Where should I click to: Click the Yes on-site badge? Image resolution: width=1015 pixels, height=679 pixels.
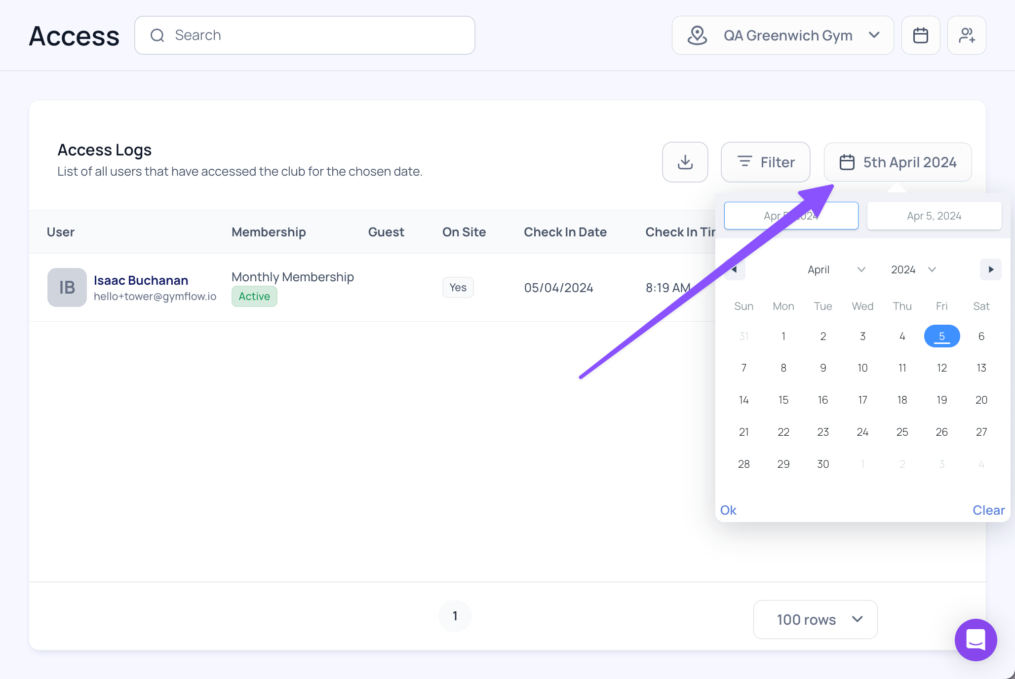pyautogui.click(x=458, y=287)
